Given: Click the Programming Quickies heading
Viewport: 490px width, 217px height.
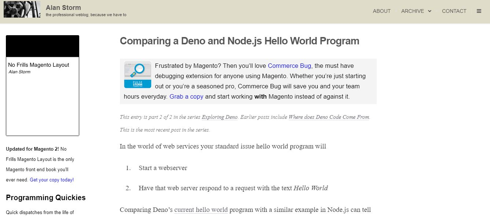Looking at the screenshot, I should [x=46, y=198].
